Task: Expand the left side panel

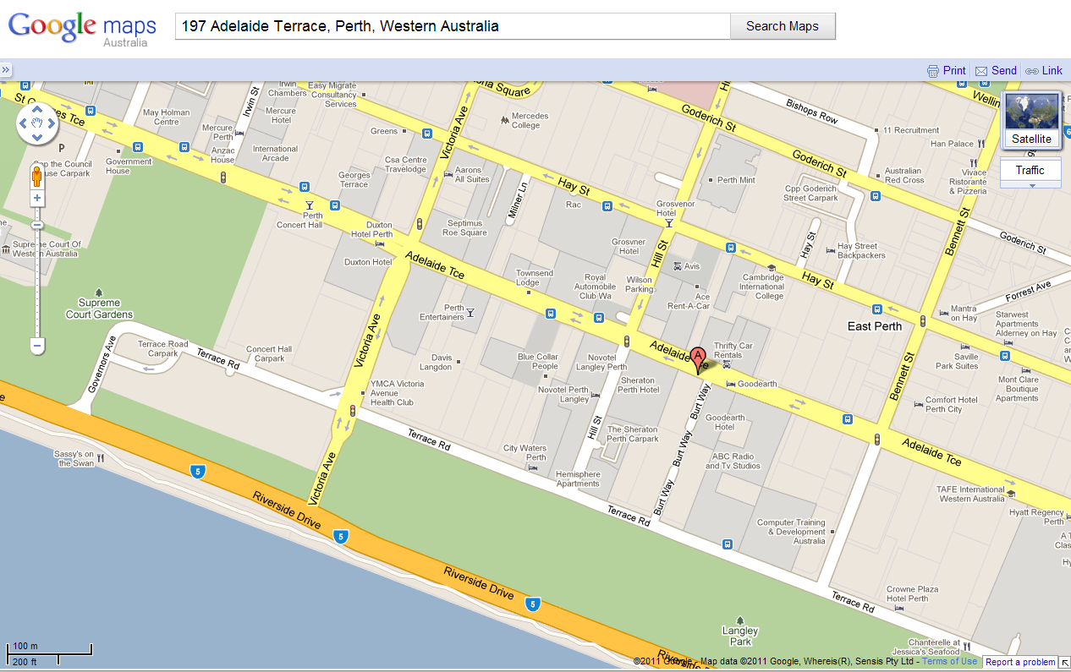Action: coord(5,70)
